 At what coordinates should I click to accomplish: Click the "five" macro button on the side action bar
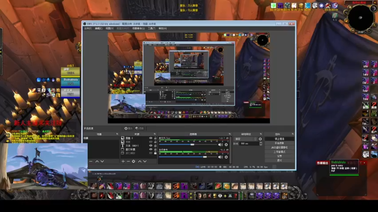click(366, 97)
